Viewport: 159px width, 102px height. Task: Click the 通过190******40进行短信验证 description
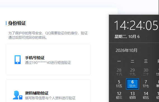tap(48, 63)
